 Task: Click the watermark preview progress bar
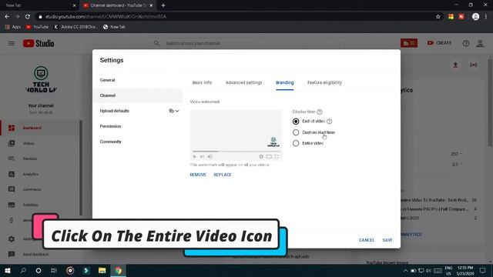pos(236,152)
